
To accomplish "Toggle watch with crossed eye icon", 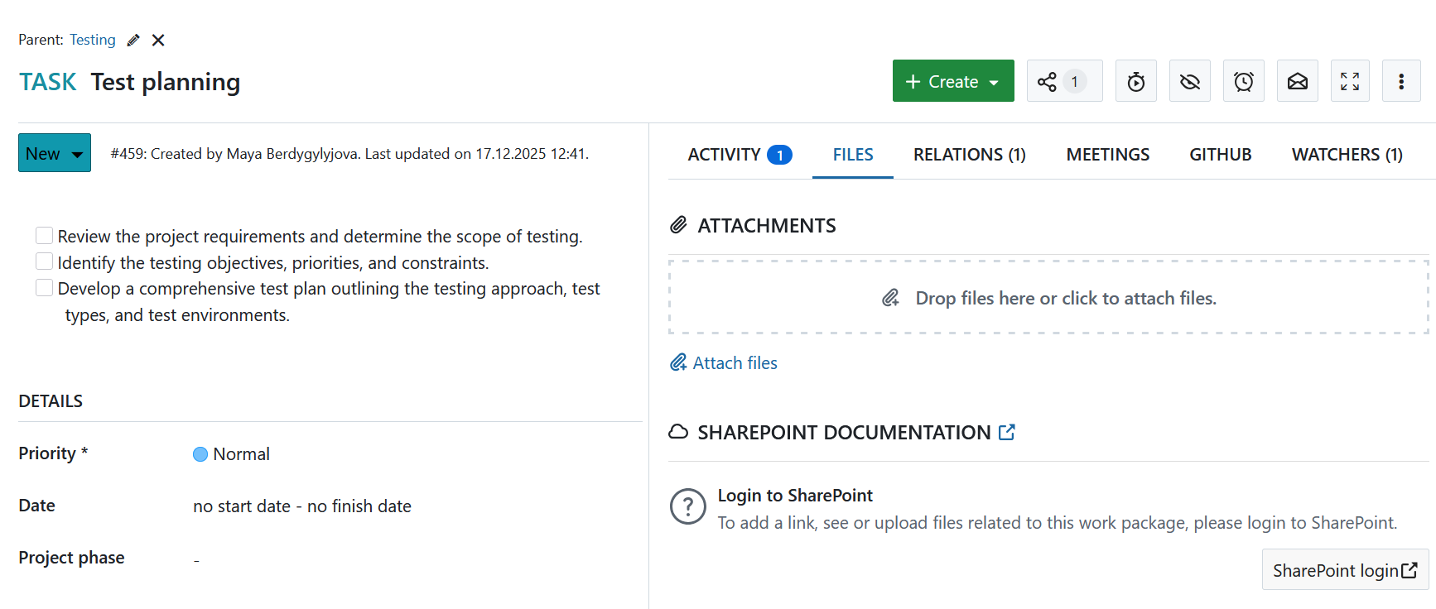I will click(1190, 81).
